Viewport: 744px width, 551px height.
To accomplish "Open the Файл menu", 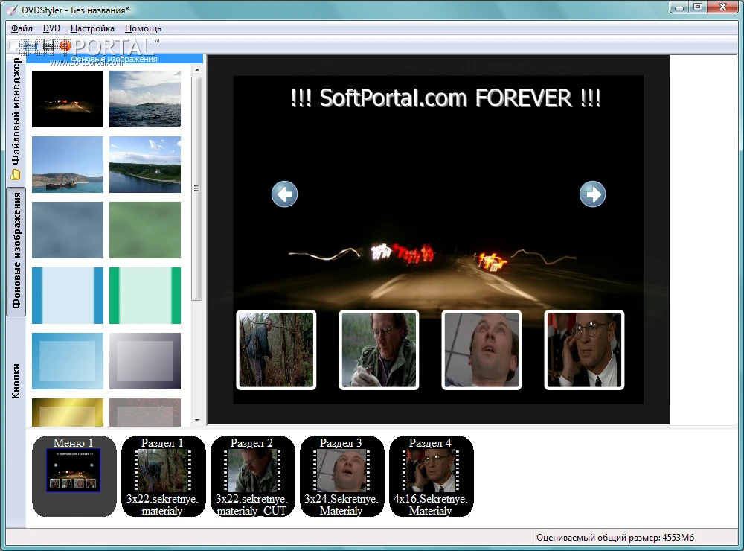I will click(x=22, y=28).
